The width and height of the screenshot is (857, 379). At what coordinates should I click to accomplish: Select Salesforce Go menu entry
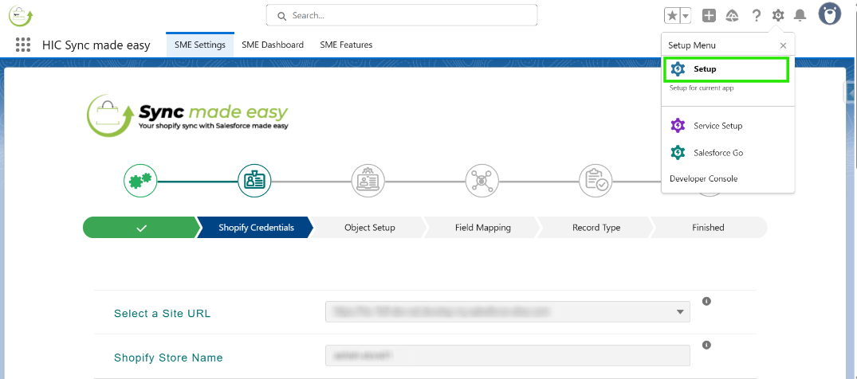point(728,153)
